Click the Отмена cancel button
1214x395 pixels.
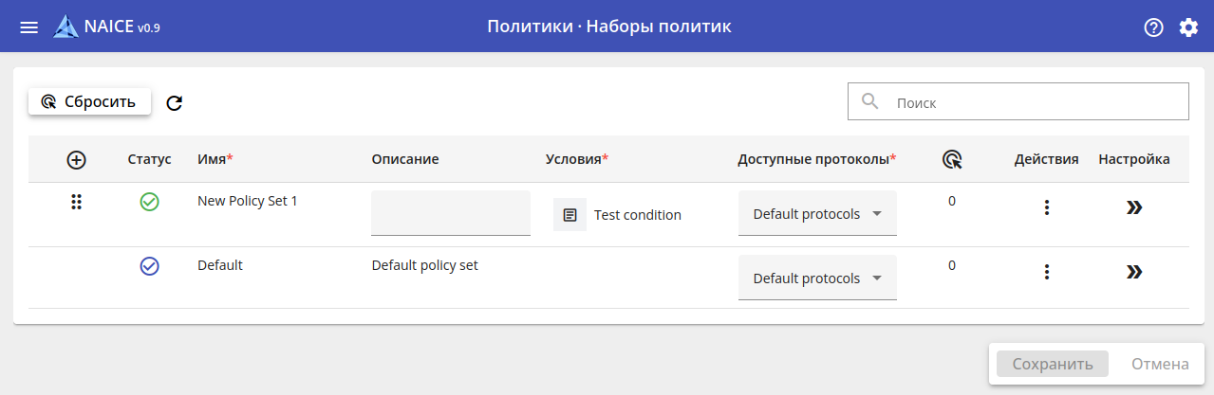[x=1160, y=364]
